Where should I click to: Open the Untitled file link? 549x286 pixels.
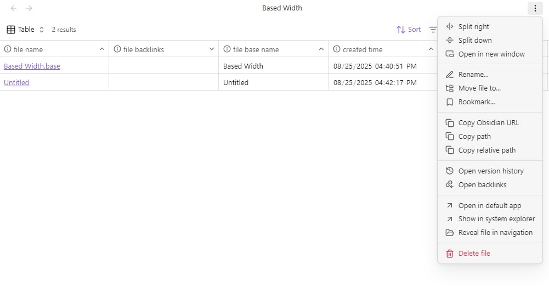tap(16, 83)
